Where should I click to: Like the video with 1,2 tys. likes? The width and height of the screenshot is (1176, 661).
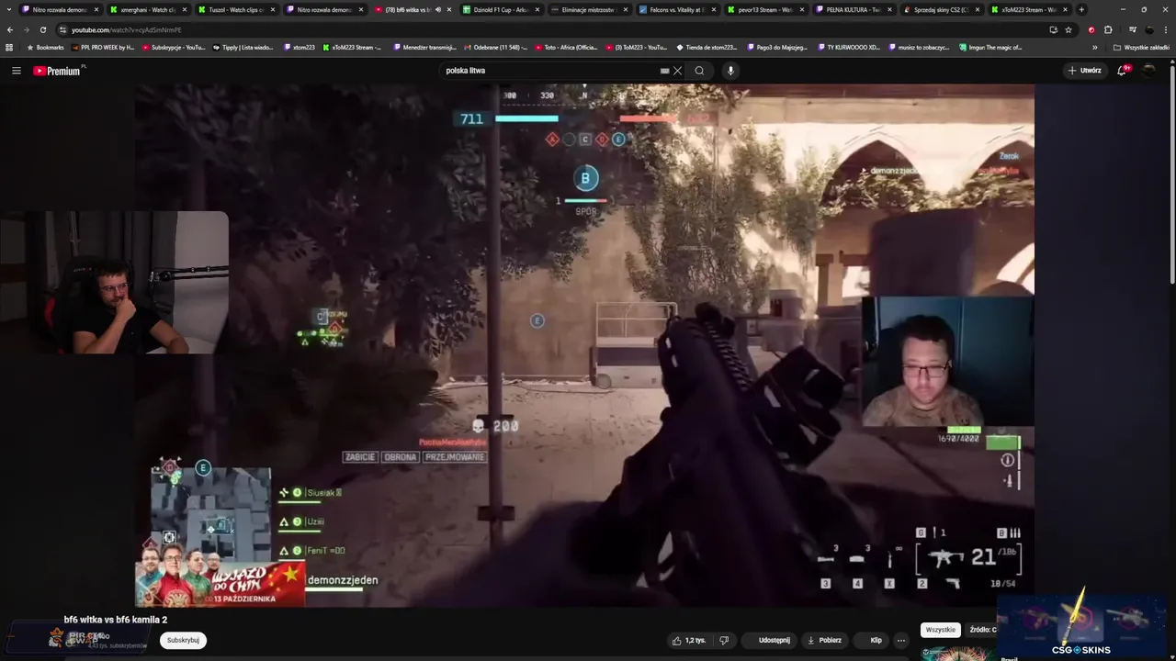click(x=688, y=640)
